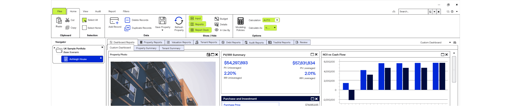Viewport: 511px width, 106px height.
Task: Open the Audit ribbon tab
Action: click(98, 11)
